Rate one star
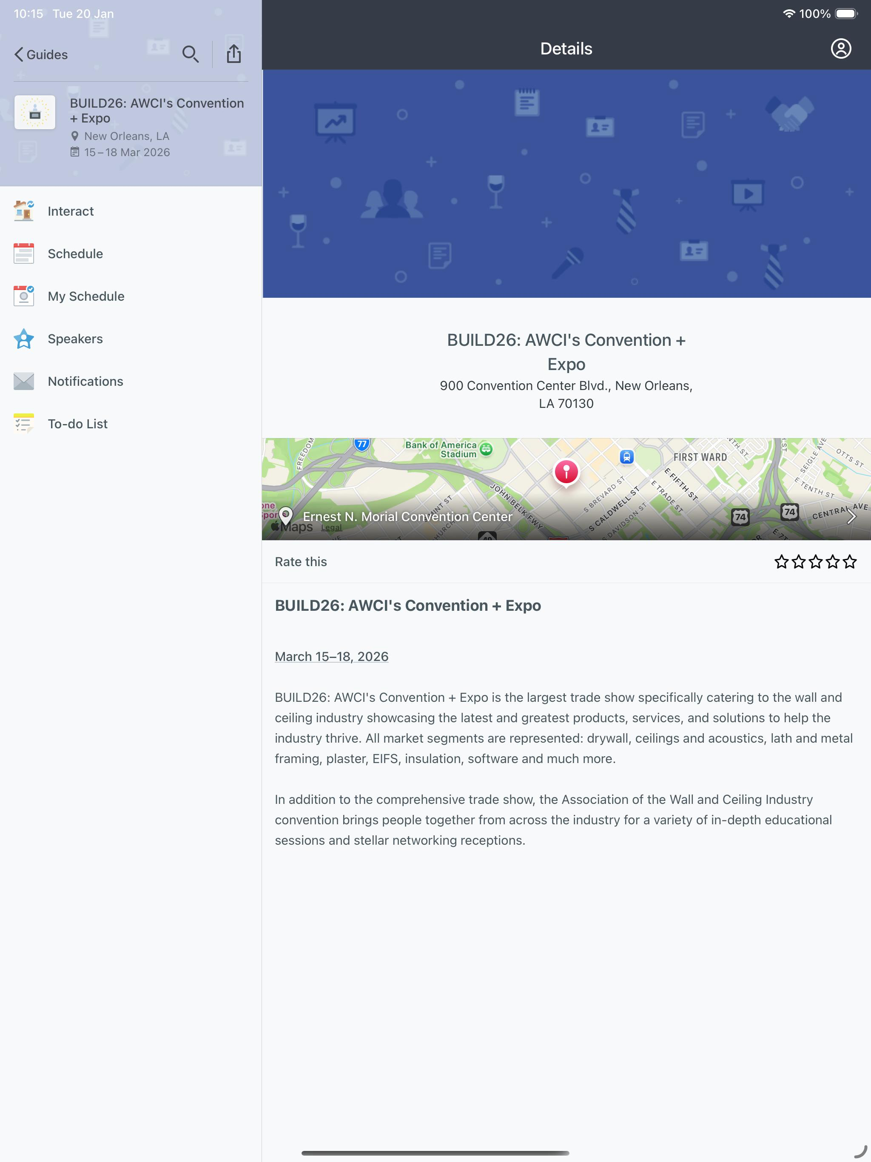The height and width of the screenshot is (1162, 871). click(781, 561)
